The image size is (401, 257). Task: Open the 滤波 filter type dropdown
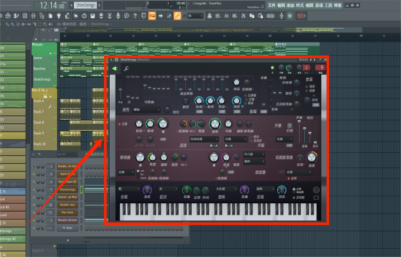click(x=204, y=139)
